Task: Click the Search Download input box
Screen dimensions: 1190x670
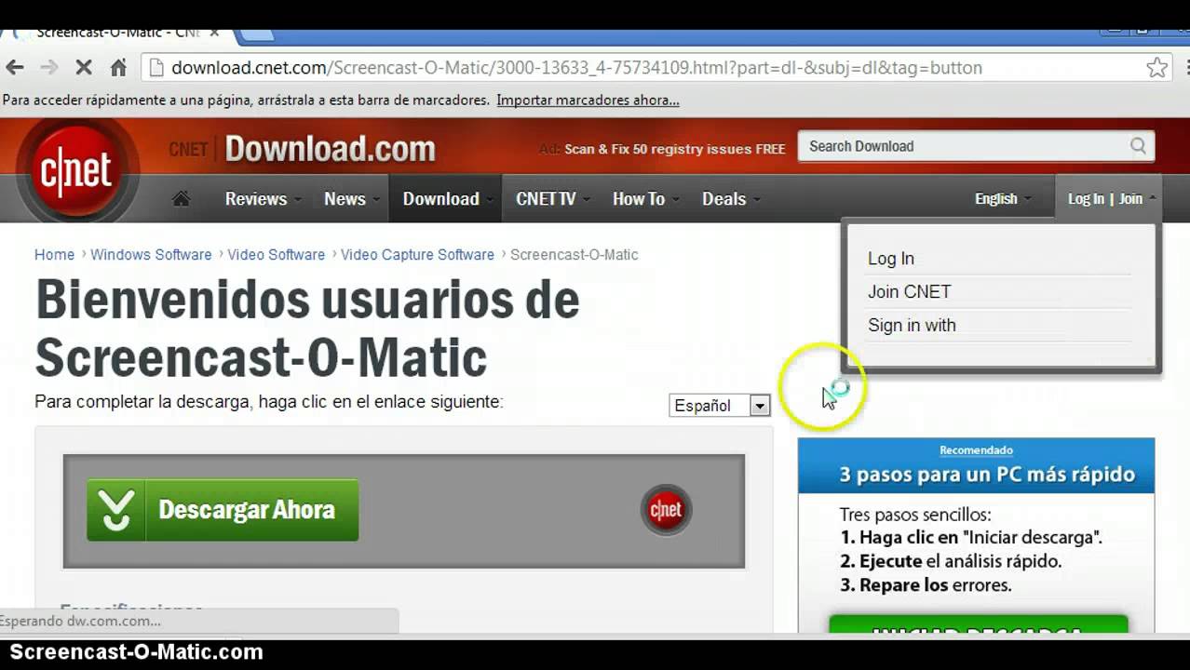Action: 964,146
